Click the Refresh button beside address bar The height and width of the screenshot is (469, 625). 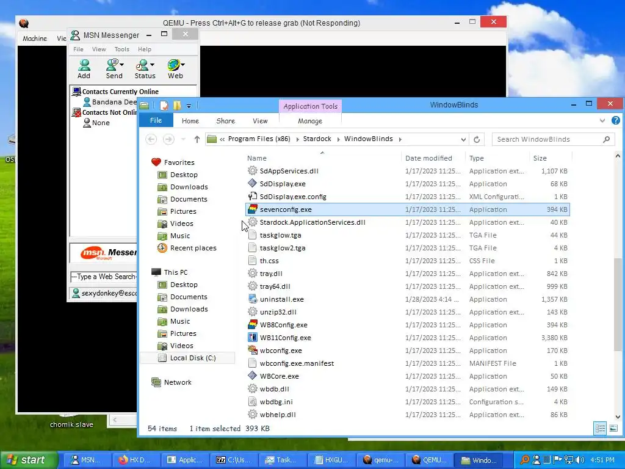[x=477, y=139]
